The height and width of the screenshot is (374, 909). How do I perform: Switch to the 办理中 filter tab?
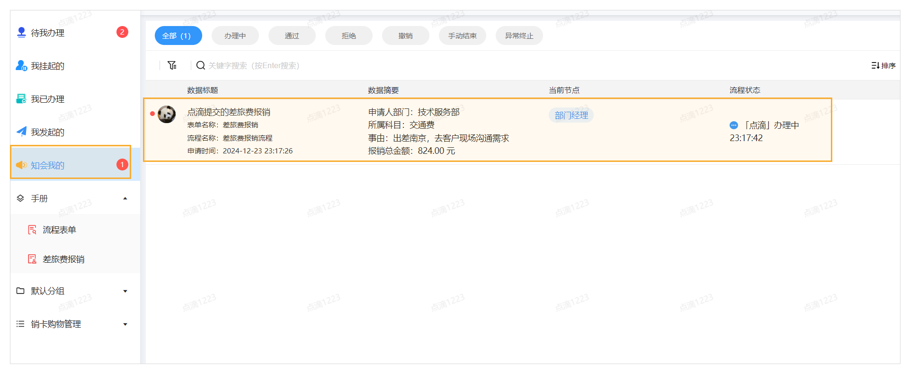235,36
